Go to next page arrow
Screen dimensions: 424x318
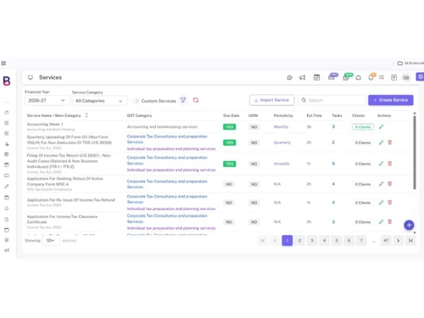tap(399, 241)
